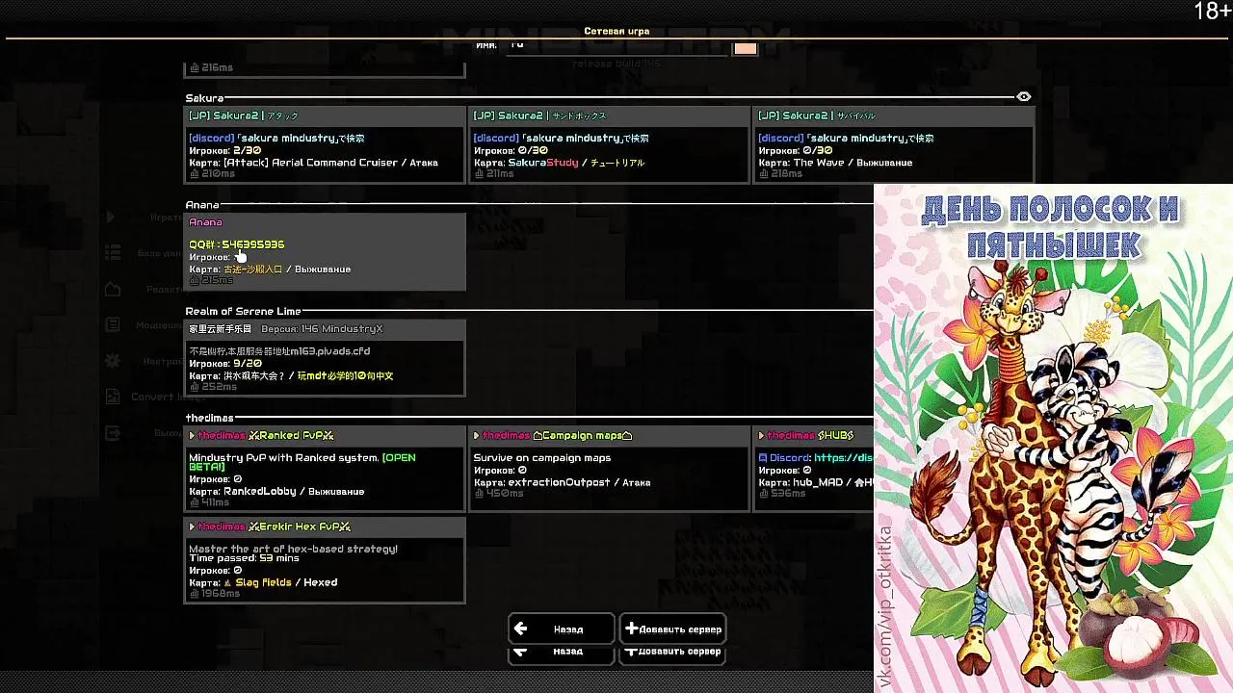Click the arrow icon before thedimas Ranked PvP
This screenshot has height=693, width=1233.
point(193,436)
